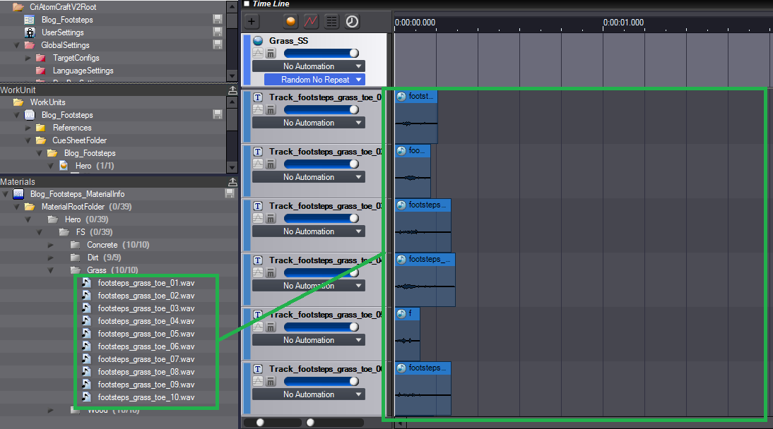Select the LanguageSettings item
Viewport: 773px width, 429px height.
83,71
